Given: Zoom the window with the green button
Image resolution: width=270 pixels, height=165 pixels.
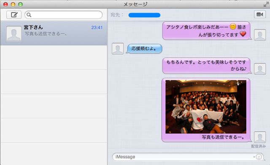Looking at the screenshot, I should (x=21, y=4).
